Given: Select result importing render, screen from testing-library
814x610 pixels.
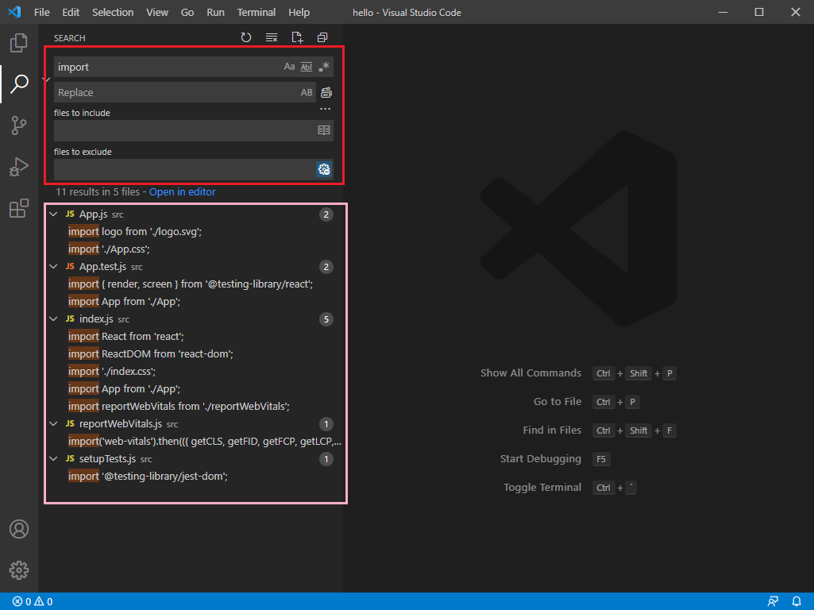Looking at the screenshot, I should coord(193,284).
